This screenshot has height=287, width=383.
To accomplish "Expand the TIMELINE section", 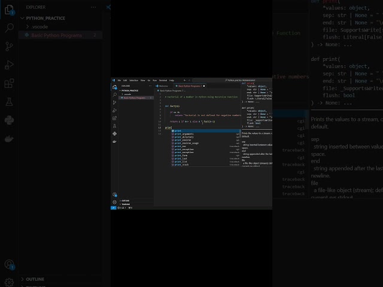I will pos(136,204).
